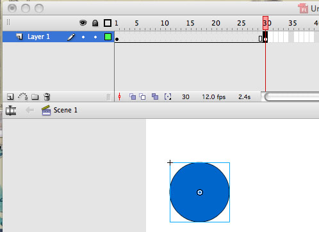Screen dimensions: 319x232
Task: Click frame number 10 on the timeline ruler
Action: (x=165, y=23)
